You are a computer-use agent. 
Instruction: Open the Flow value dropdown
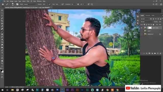coord(60,4)
